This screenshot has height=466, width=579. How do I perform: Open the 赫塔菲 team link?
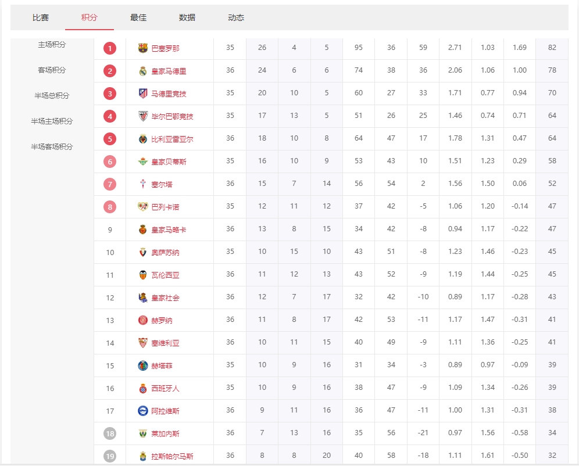pyautogui.click(x=162, y=365)
